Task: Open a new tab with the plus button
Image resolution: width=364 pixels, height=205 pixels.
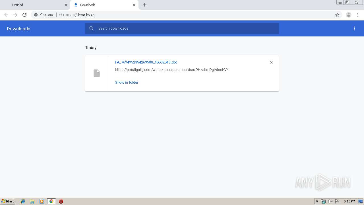Action: coord(145,5)
